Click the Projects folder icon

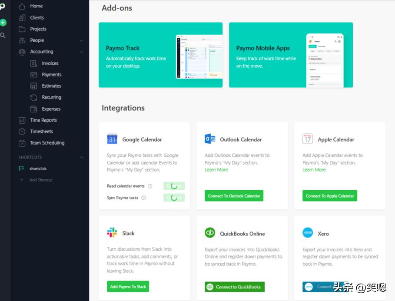[22, 29]
